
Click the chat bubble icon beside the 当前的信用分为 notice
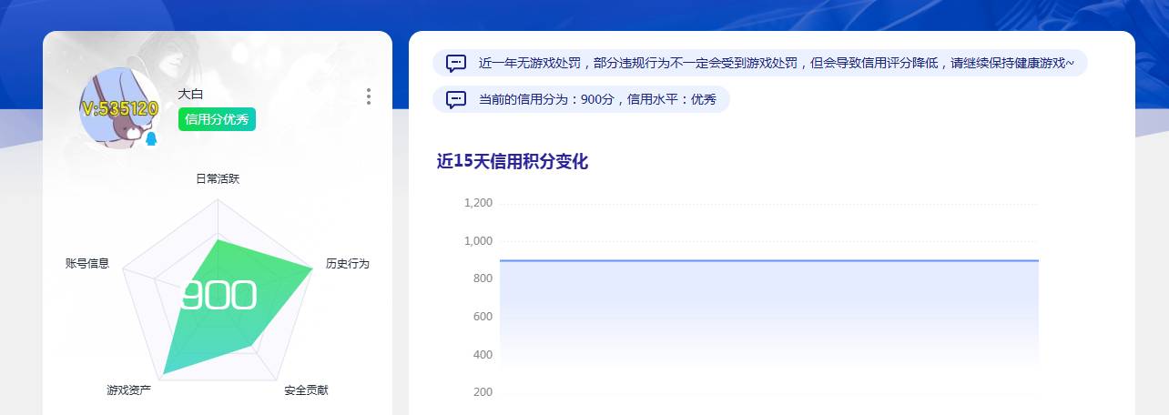(457, 99)
